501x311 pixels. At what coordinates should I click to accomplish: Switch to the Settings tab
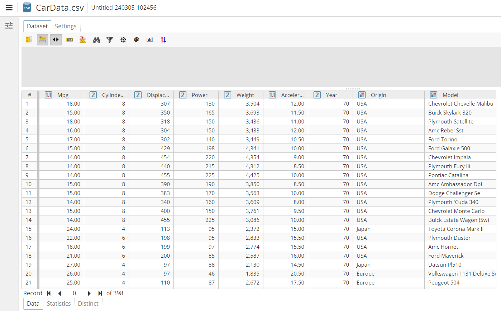[x=66, y=26]
